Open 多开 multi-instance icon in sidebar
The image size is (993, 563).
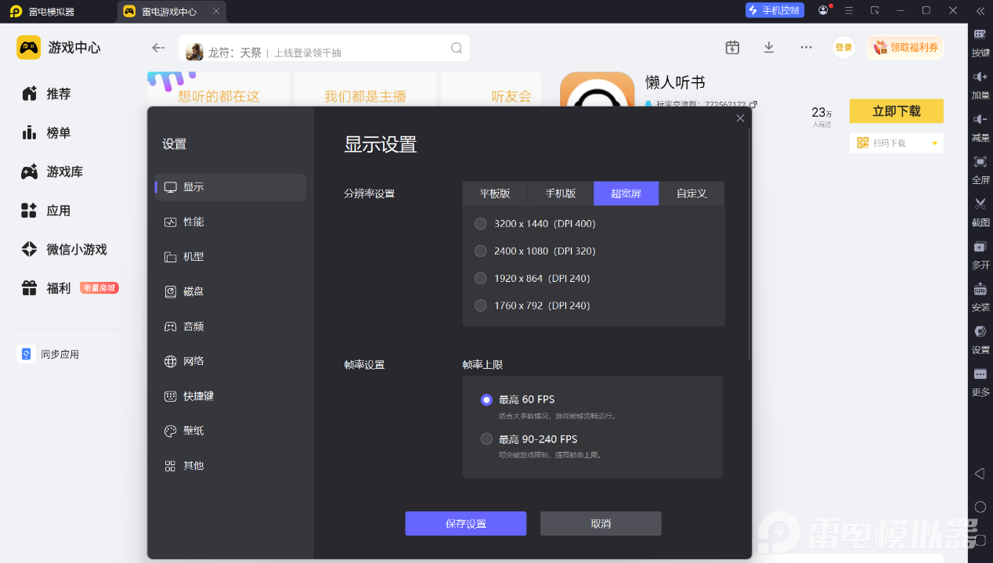980,247
